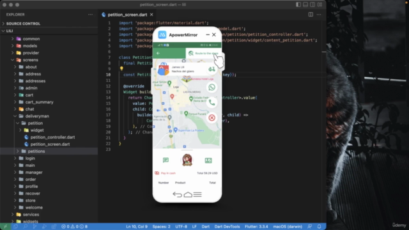Tap the Supermaxi La Pradera map marker
Viewport: 409px width, 230px height.
point(176,130)
